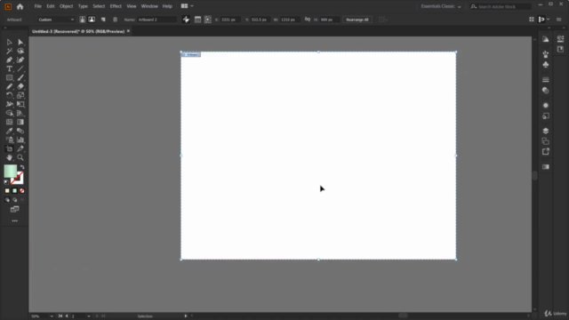
Task: Click the New Artboard icon
Action: coord(103,20)
